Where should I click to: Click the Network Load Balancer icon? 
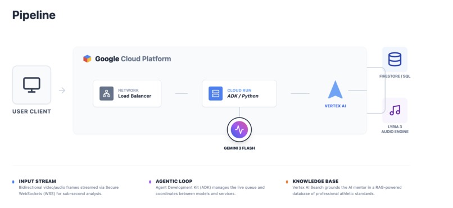107,93
